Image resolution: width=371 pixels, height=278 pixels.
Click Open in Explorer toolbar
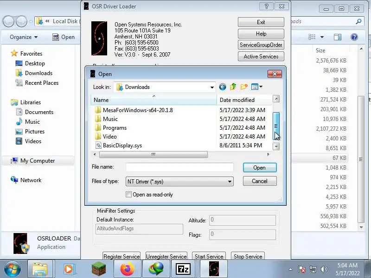tap(64, 37)
